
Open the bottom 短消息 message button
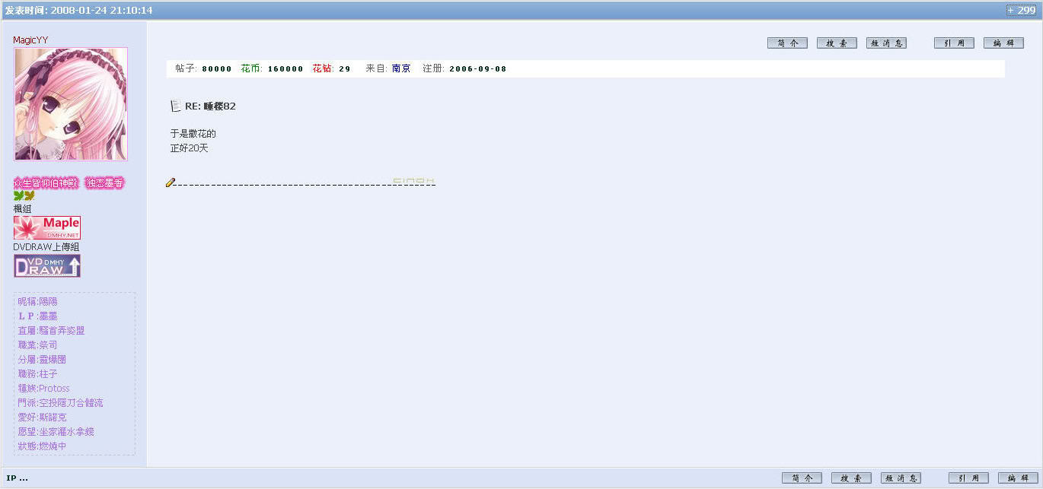click(x=901, y=478)
